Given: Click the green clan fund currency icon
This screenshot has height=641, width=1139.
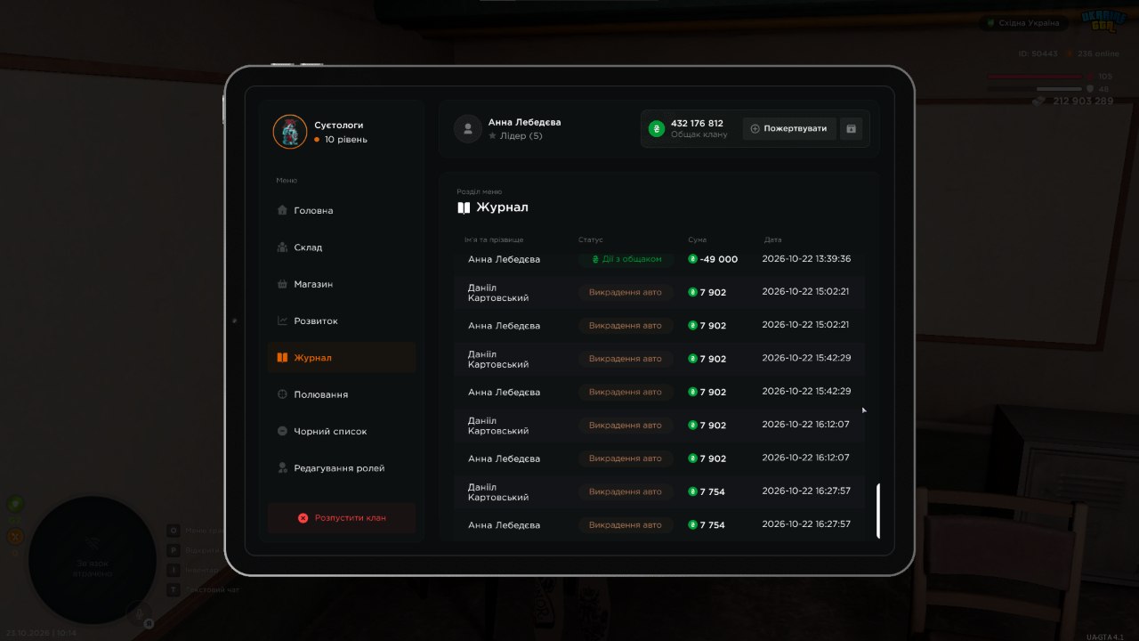Looking at the screenshot, I should click(657, 129).
